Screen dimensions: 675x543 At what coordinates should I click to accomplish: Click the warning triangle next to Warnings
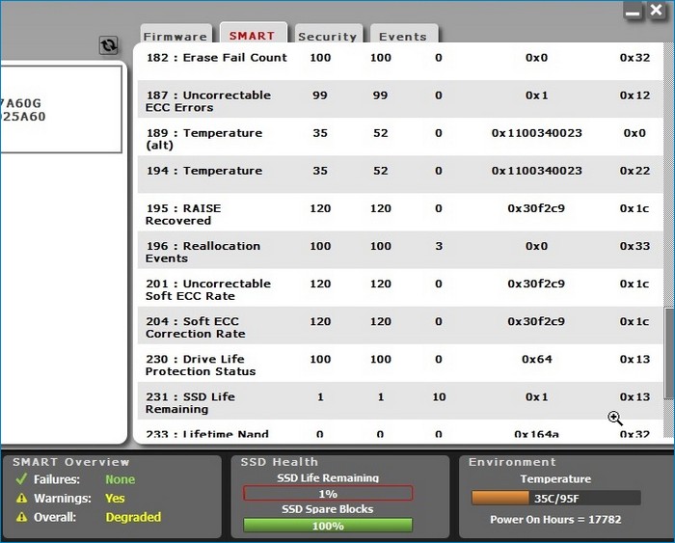21,499
